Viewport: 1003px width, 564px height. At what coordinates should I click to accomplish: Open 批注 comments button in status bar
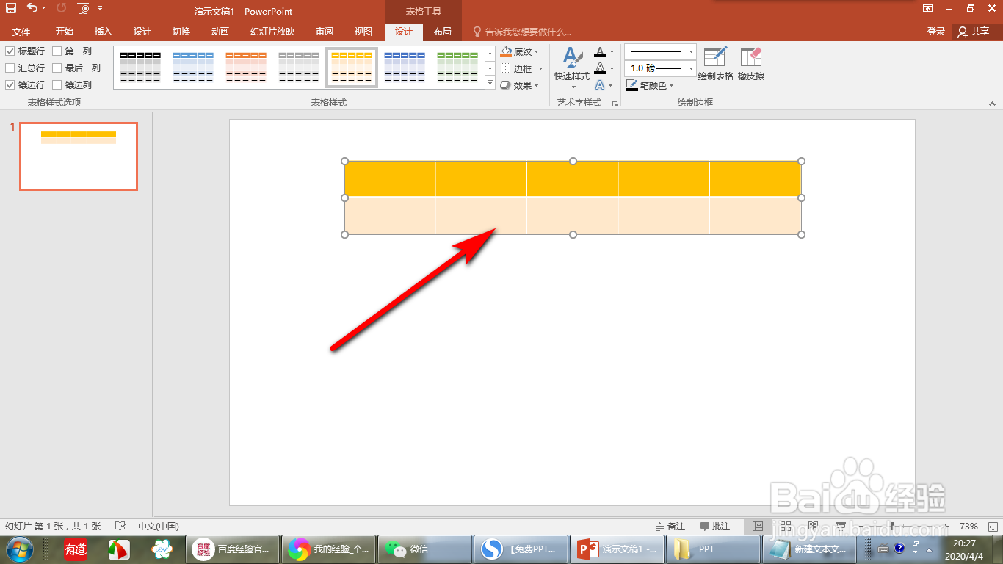(x=716, y=527)
